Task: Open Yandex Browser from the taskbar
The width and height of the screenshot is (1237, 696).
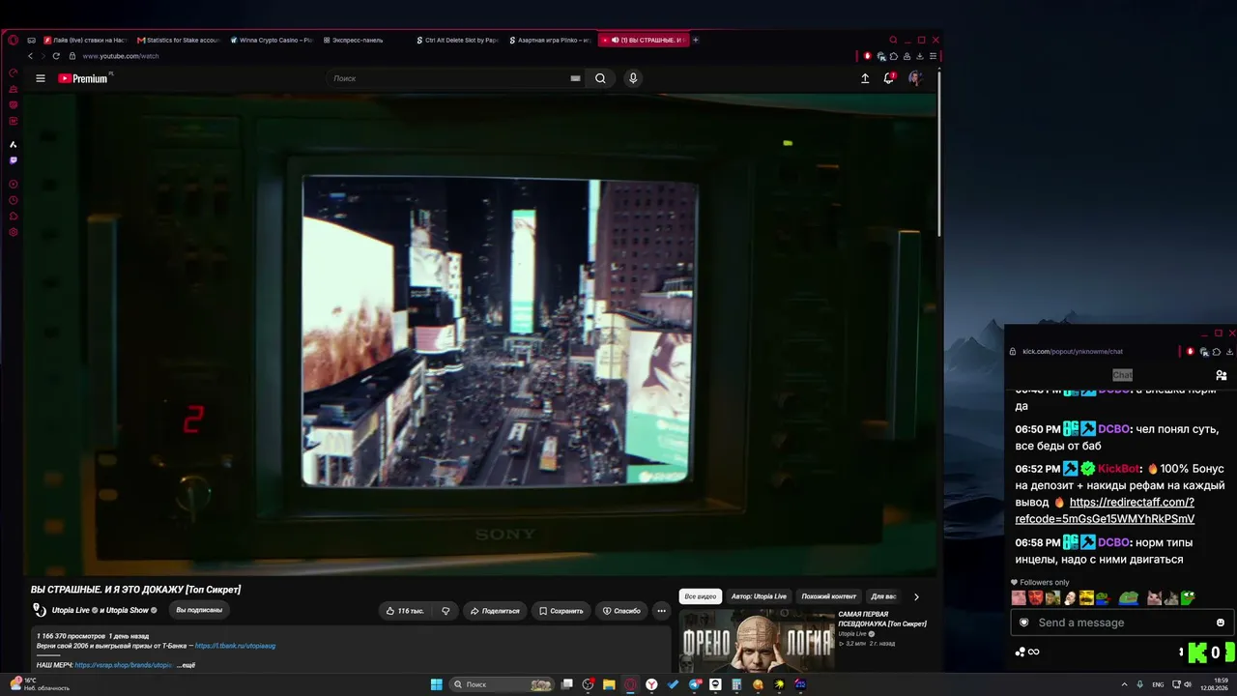Action: point(652,684)
